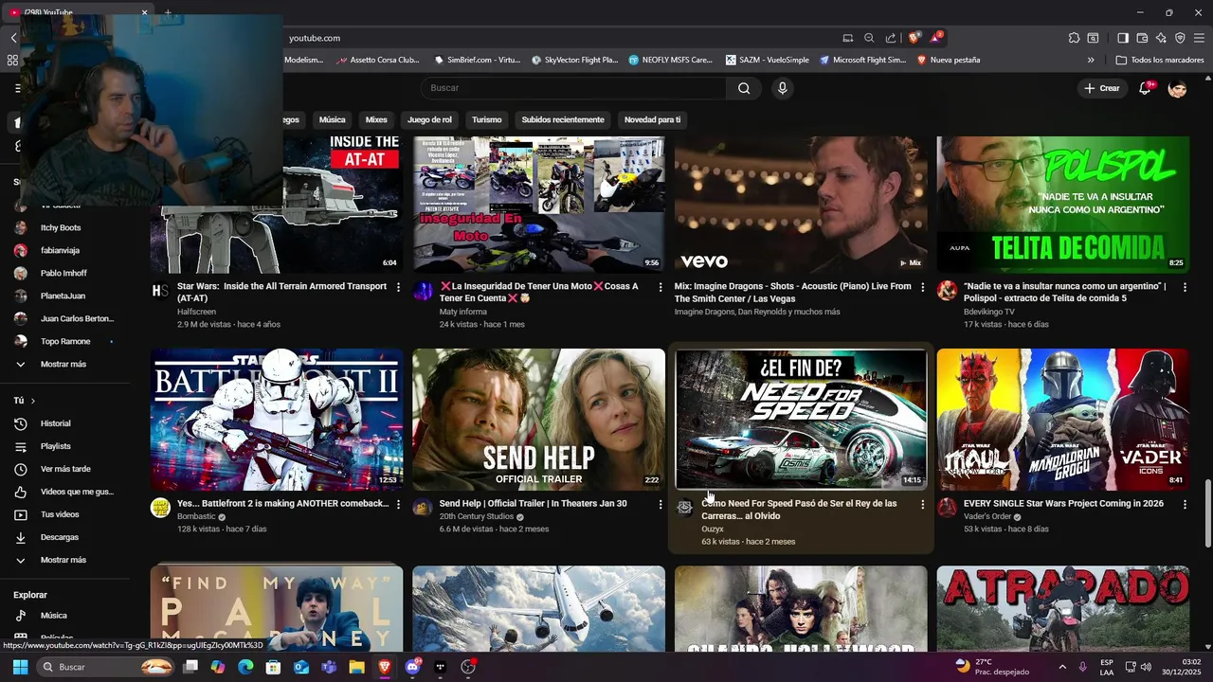Screen dimensions: 1213x682
Task: Open the SAZM - VueloSimple bookmark
Action: tap(768, 60)
